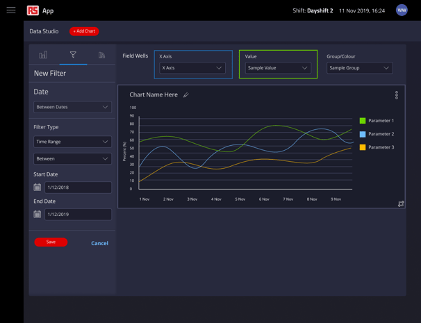Open the Time Range filter type dropdown
Viewport: 421px width, 323px height.
(x=72, y=142)
